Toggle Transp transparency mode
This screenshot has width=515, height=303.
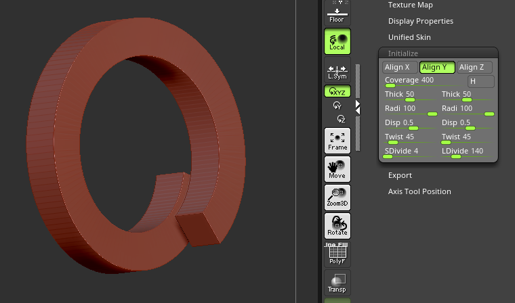coord(337,283)
